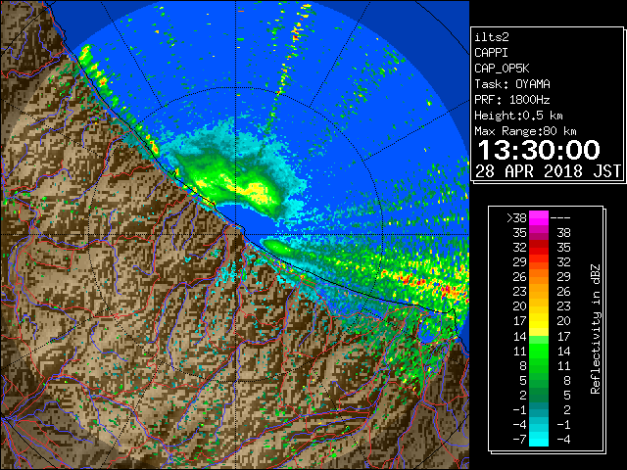Click the 'CAP_0P5K' text line
627x470 pixels.
pyautogui.click(x=502, y=69)
